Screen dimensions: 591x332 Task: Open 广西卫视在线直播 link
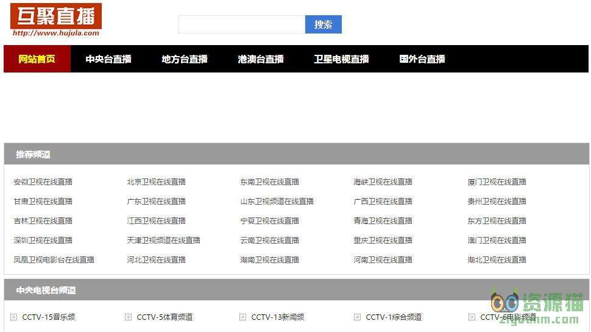pyautogui.click(x=383, y=202)
